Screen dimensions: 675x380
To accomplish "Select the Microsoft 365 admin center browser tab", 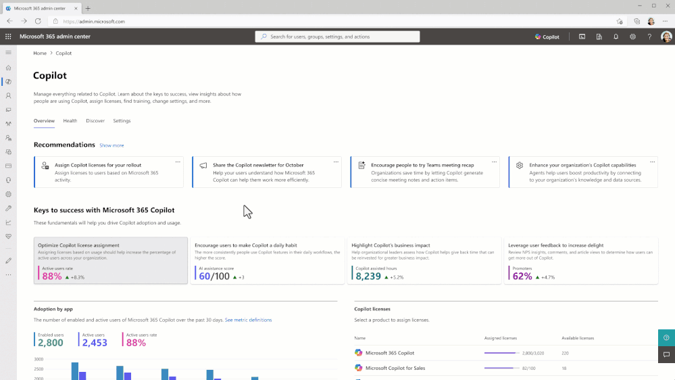I will 42,8.
